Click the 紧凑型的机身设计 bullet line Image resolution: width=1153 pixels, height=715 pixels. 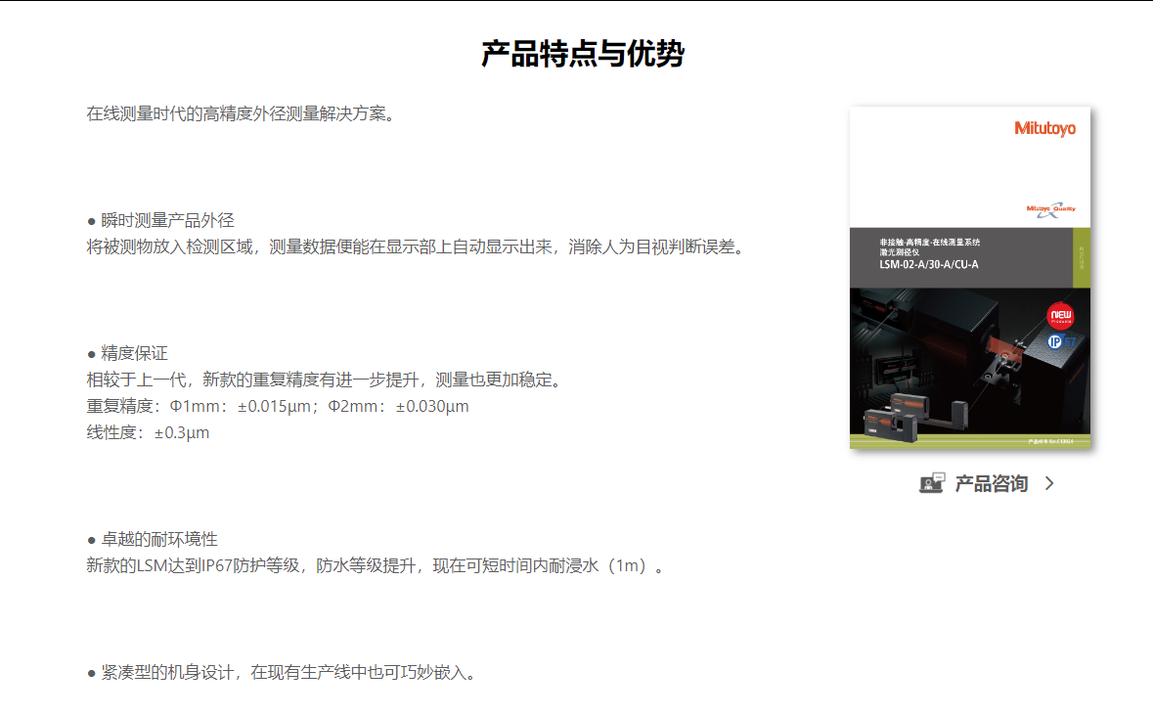pyautogui.click(x=281, y=672)
